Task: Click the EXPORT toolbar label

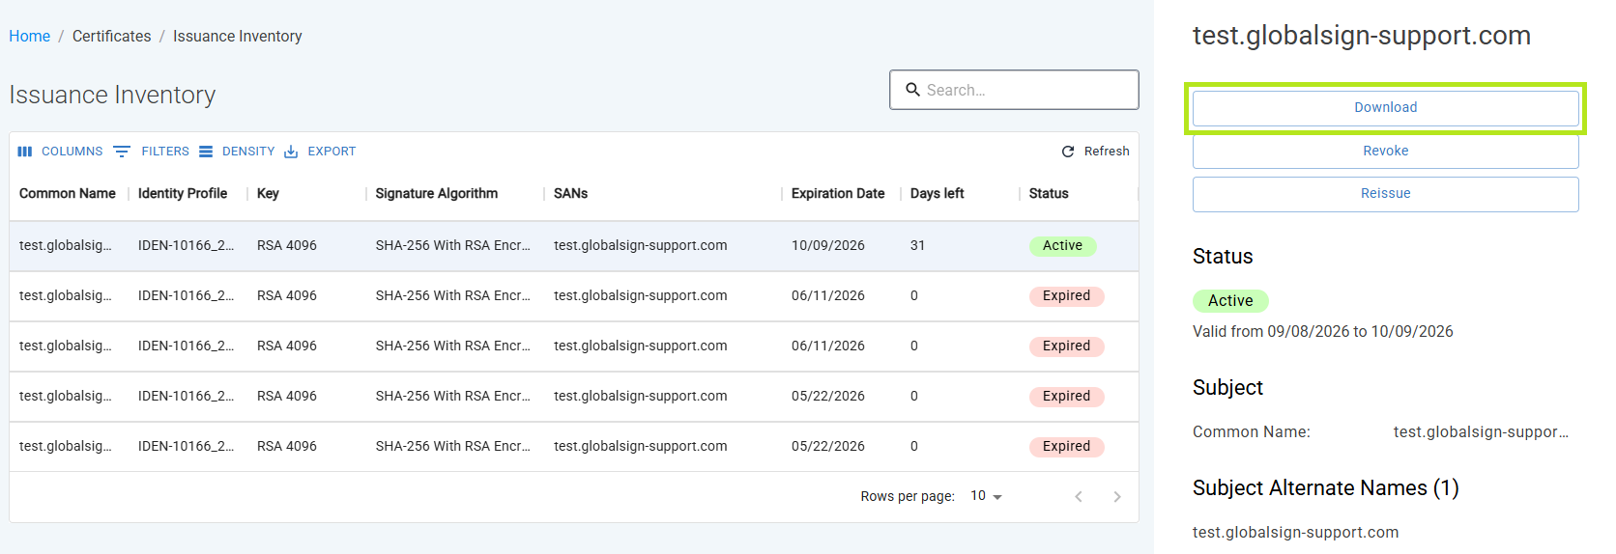Action: point(332,152)
